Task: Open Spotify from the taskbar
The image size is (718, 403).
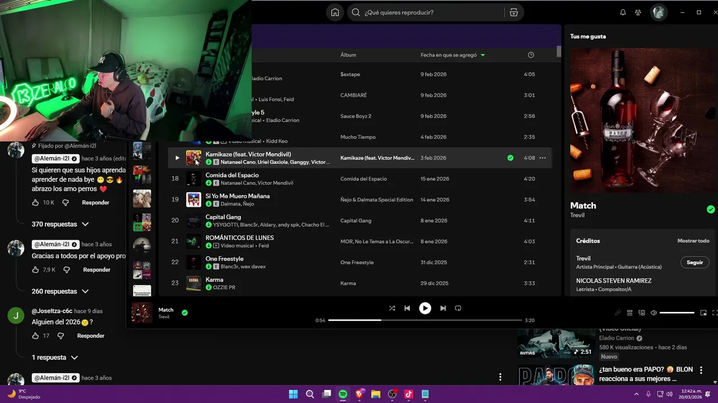Action: click(x=343, y=394)
